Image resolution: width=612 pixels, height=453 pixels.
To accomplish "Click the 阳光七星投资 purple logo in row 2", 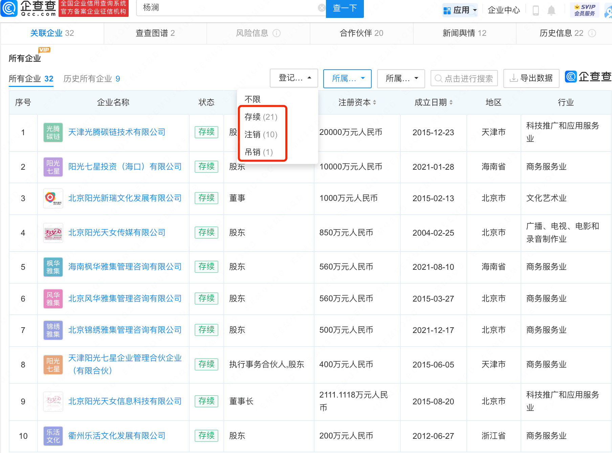I will coord(53,167).
